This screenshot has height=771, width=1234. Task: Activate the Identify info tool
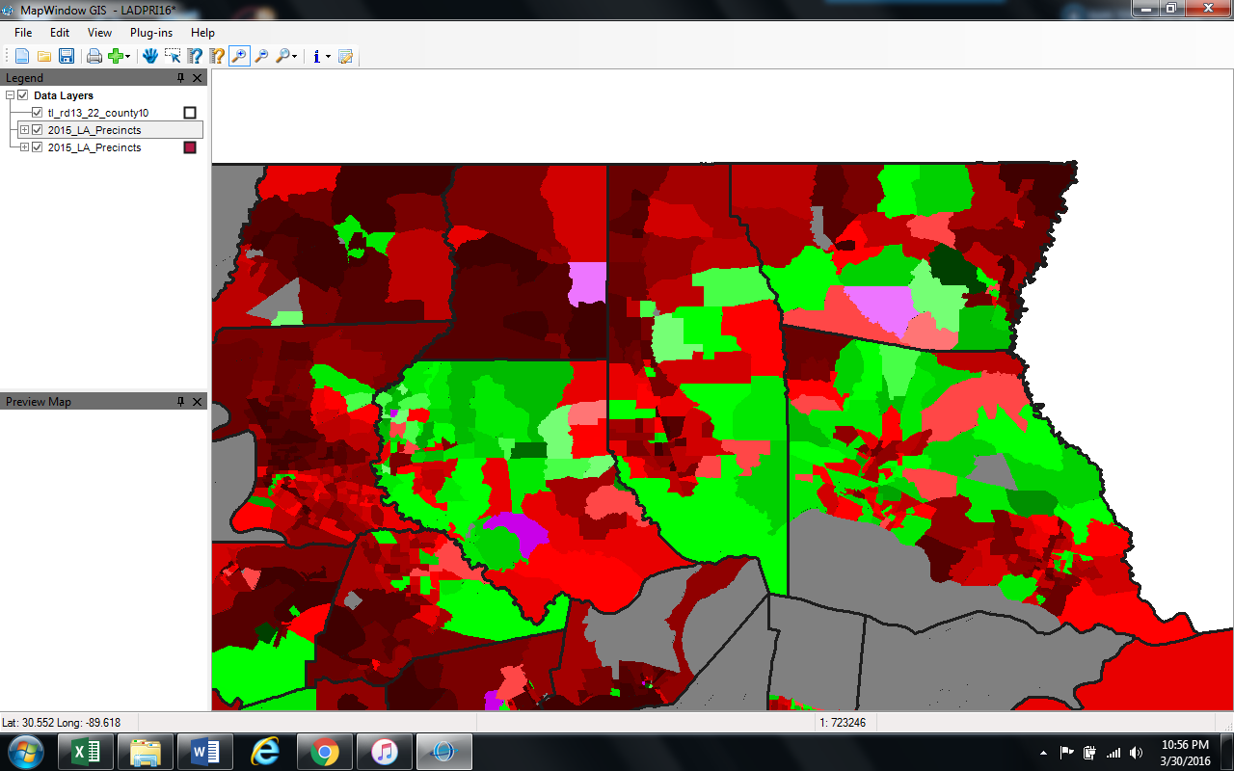(316, 56)
